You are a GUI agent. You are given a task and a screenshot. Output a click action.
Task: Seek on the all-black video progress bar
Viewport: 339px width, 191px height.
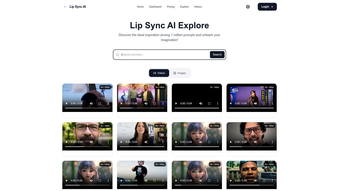(x=197, y=108)
